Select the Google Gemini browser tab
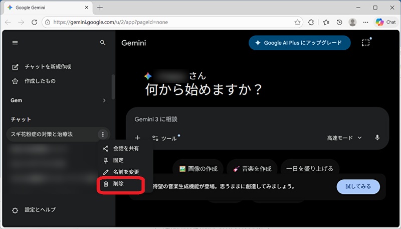 (x=48, y=8)
